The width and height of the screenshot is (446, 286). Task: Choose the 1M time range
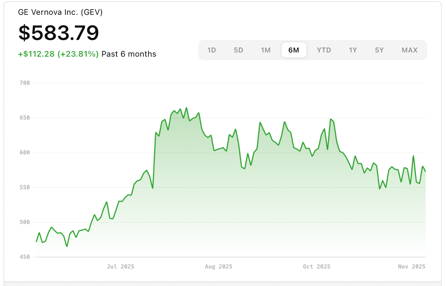pyautogui.click(x=266, y=50)
